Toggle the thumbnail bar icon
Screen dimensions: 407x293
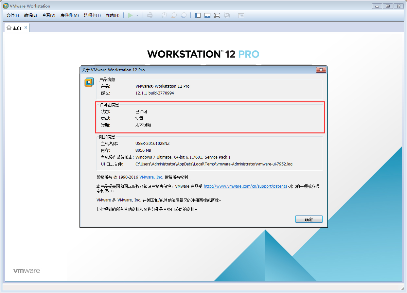(207, 15)
